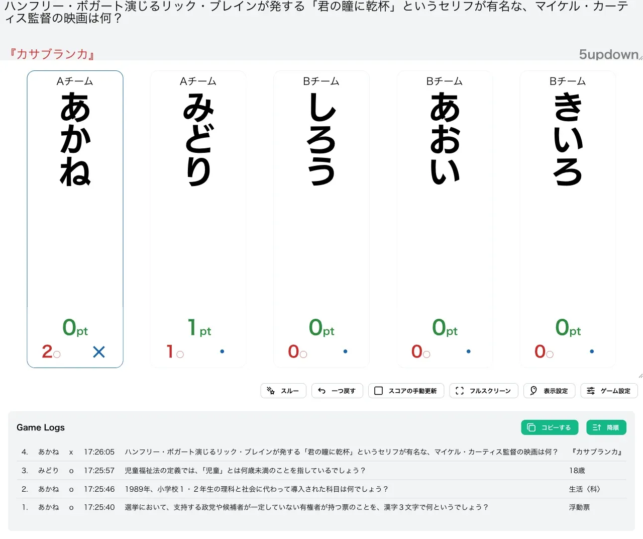
Task: Click みどり's 1pt score
Action: click(x=199, y=328)
